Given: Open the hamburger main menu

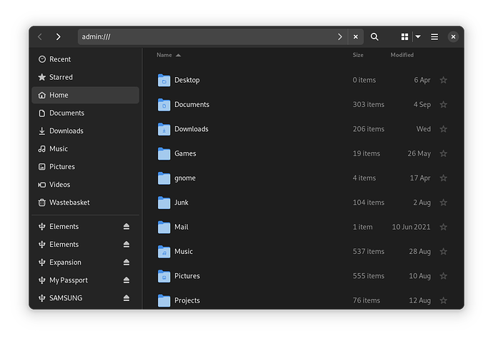Looking at the screenshot, I should (434, 36).
